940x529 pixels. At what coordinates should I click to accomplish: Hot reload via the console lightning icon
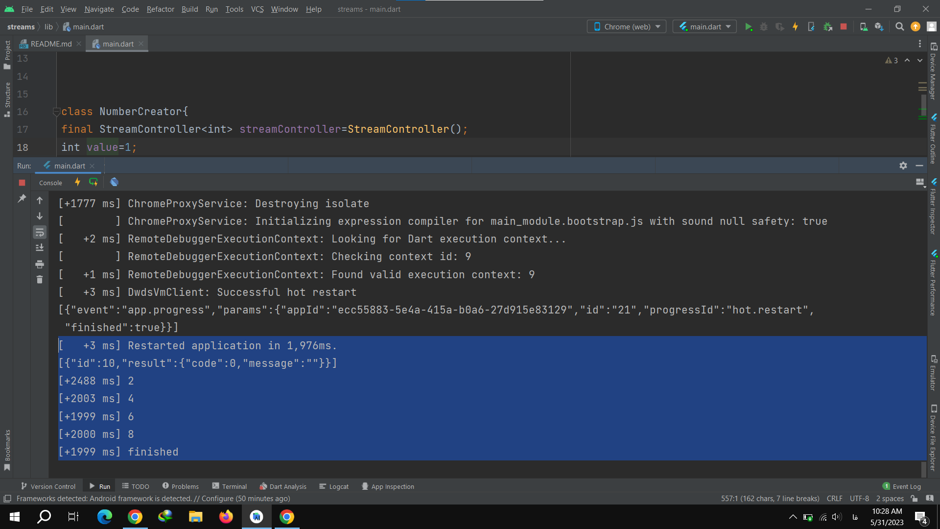tap(77, 182)
